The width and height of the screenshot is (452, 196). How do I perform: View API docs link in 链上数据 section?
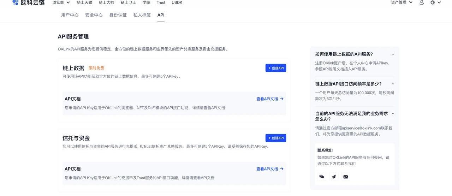click(x=270, y=99)
